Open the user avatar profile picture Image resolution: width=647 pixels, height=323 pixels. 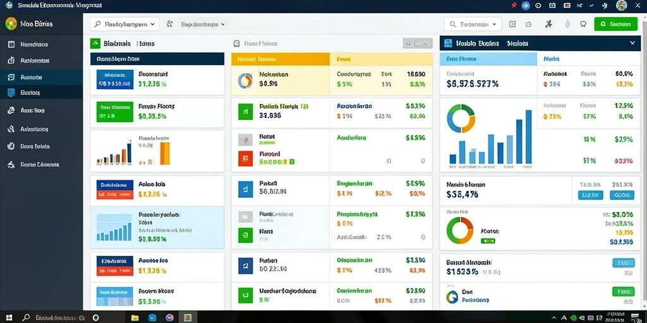click(622, 5)
